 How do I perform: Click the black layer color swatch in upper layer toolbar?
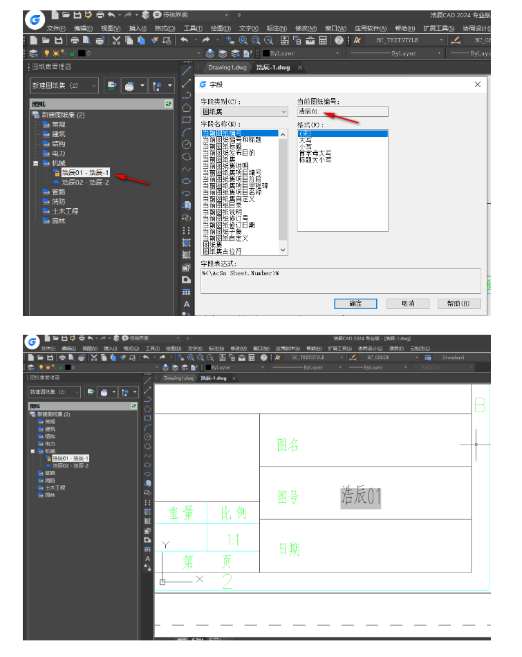click(x=82, y=54)
